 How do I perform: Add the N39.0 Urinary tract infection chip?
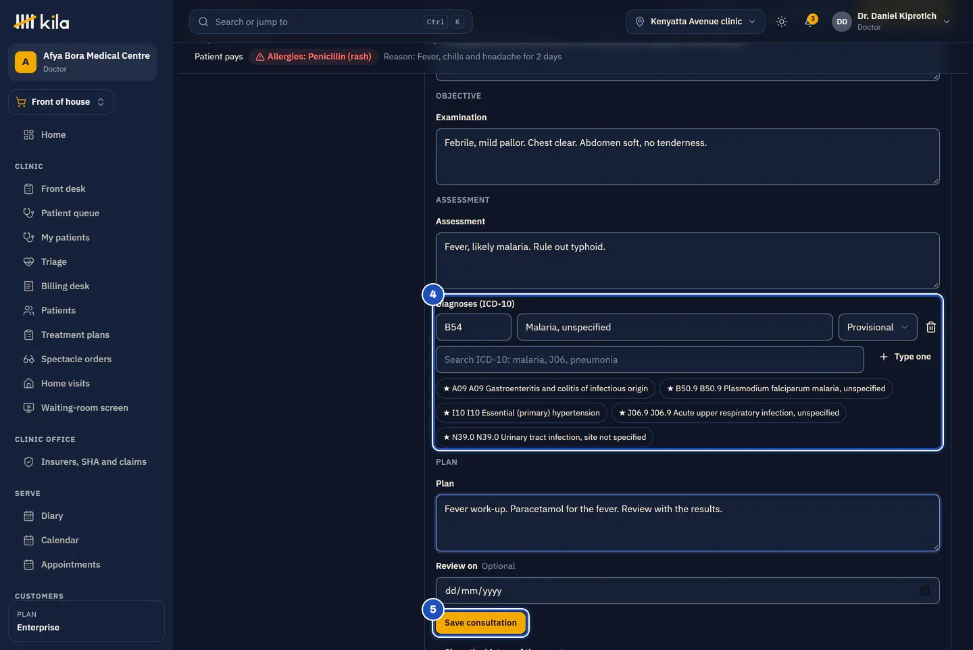[x=545, y=437]
